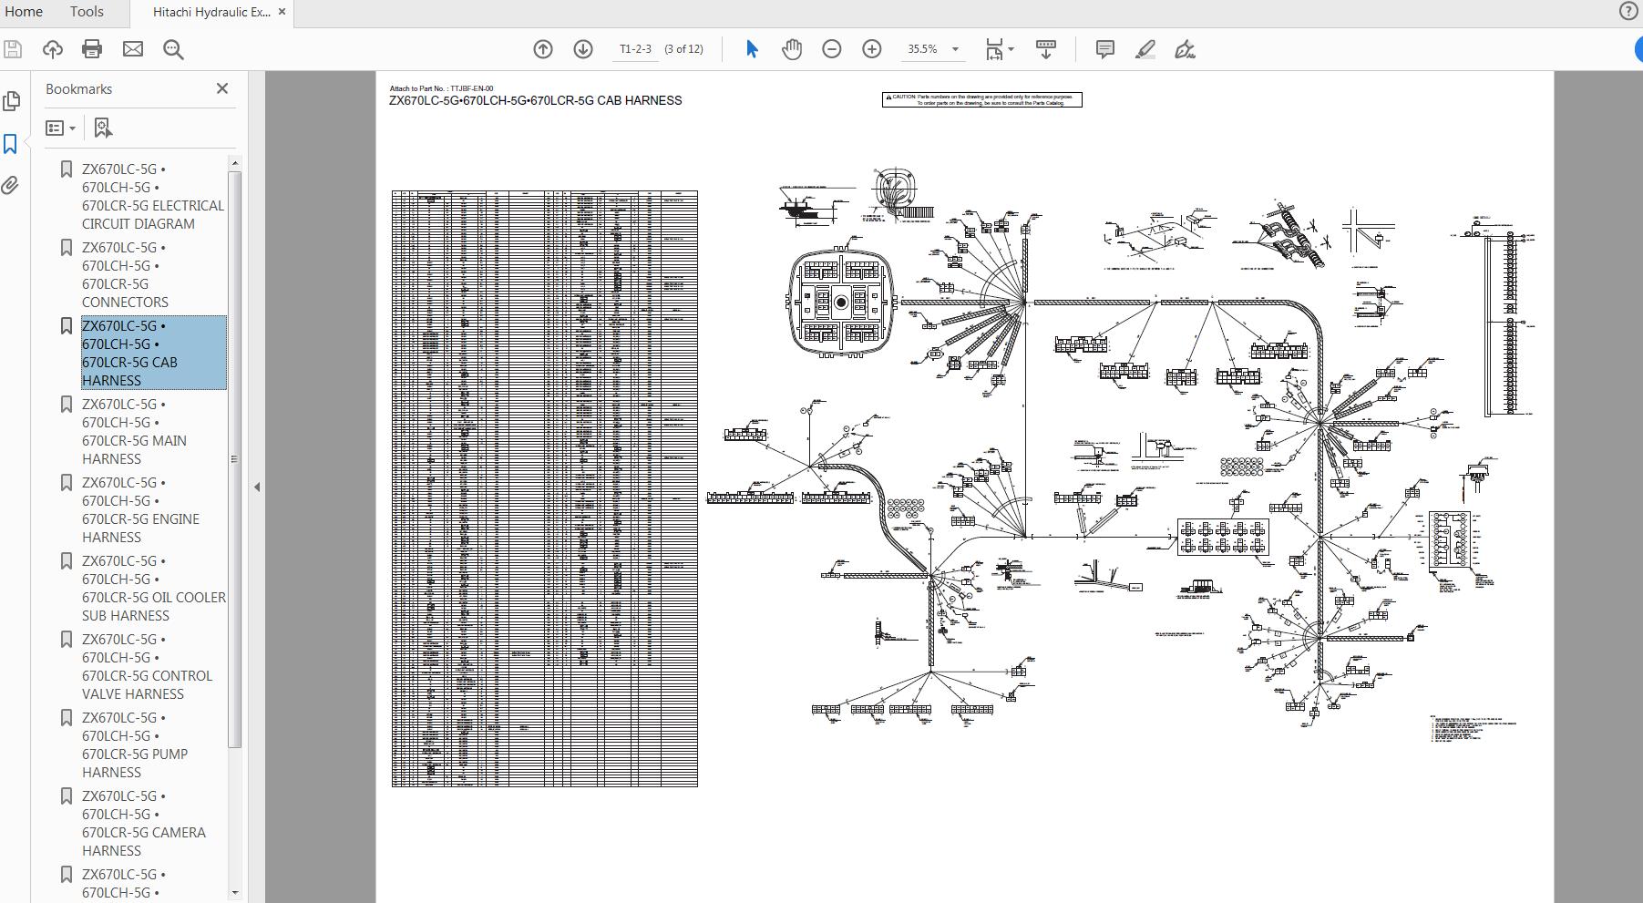Open the ENGINE HARNESS bookmark
1643x903 pixels.
pos(140,509)
